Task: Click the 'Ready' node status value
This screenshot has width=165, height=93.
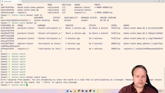Action: coord(56,20)
